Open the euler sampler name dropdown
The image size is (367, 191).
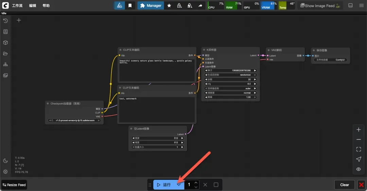tap(230, 88)
